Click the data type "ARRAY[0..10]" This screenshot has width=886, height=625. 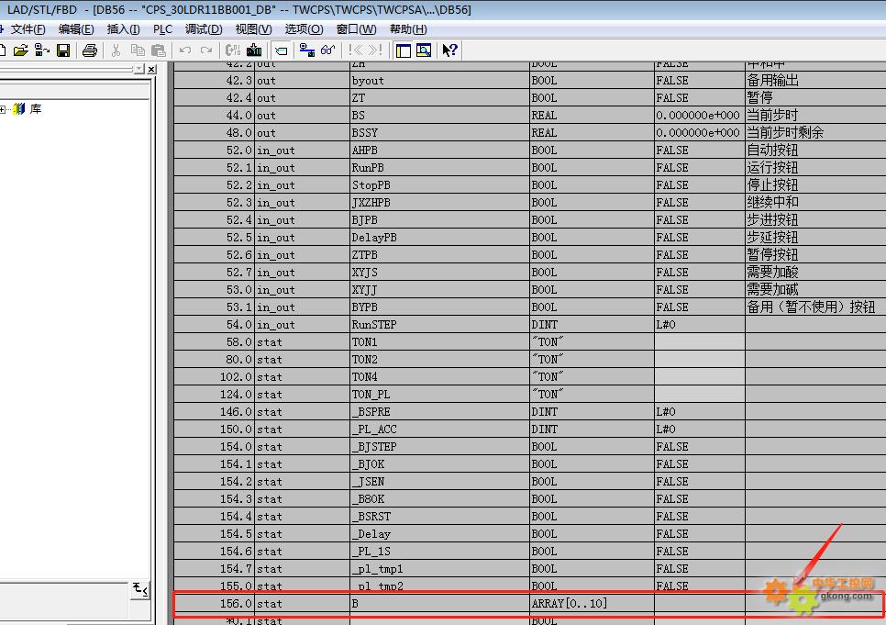(569, 604)
